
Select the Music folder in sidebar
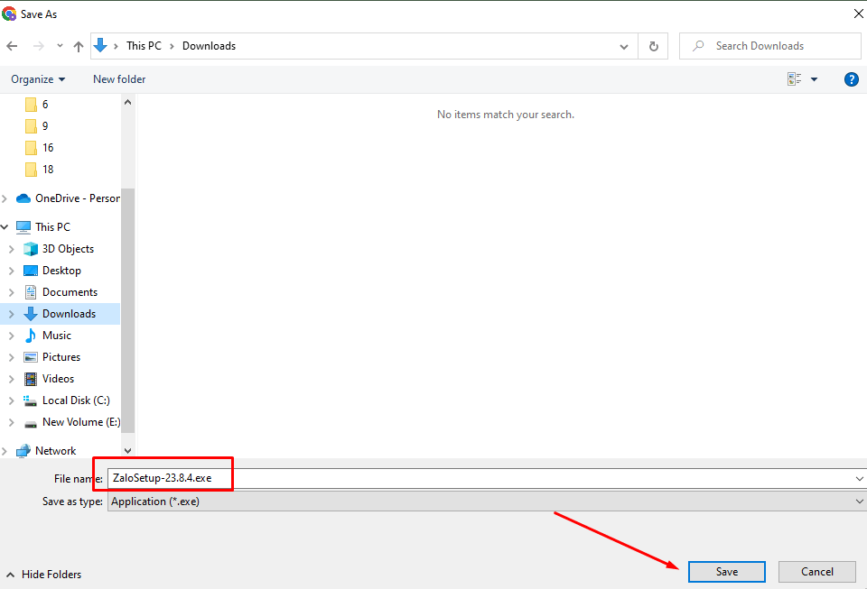(56, 336)
